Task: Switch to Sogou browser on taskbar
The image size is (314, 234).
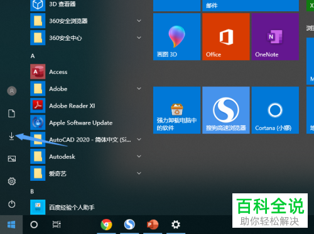Action: click(x=129, y=225)
